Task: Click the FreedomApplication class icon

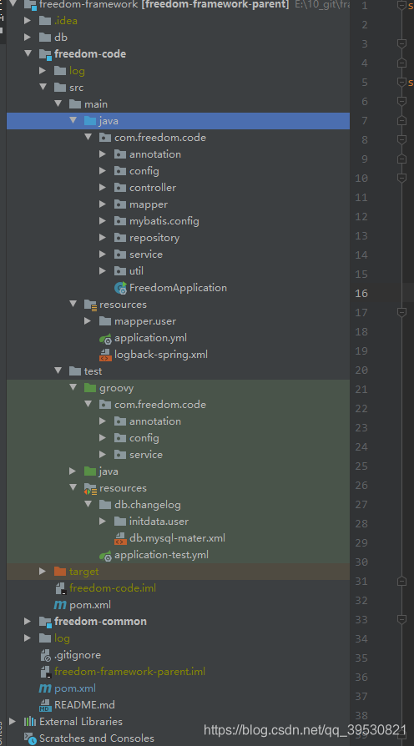Action: coord(120,288)
